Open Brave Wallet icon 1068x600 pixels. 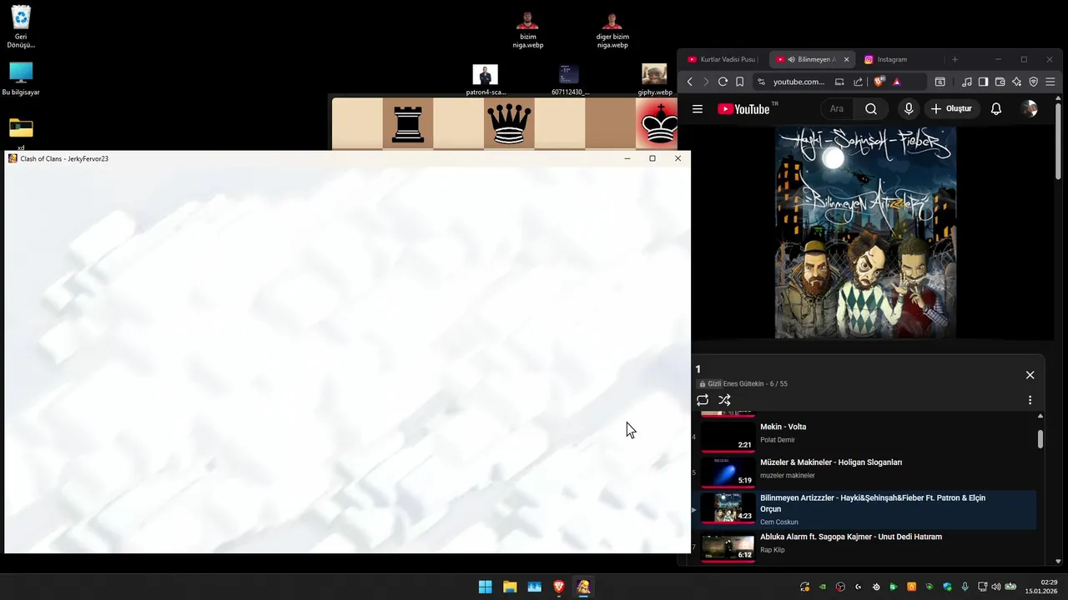click(1000, 82)
